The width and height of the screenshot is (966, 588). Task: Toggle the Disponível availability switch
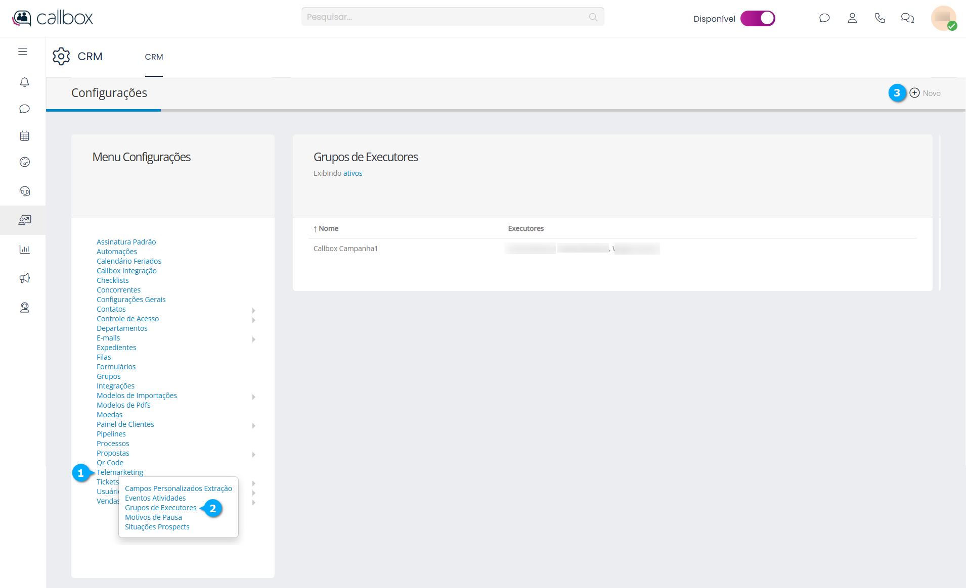[x=757, y=18]
